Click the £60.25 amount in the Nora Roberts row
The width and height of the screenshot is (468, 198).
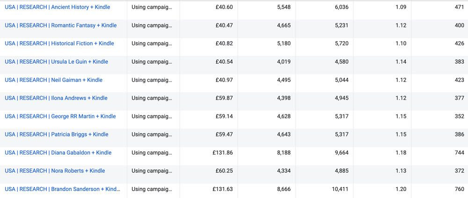click(224, 171)
